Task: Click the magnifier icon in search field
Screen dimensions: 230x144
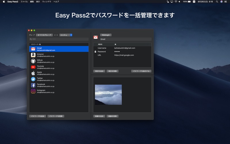Action: (31, 39)
